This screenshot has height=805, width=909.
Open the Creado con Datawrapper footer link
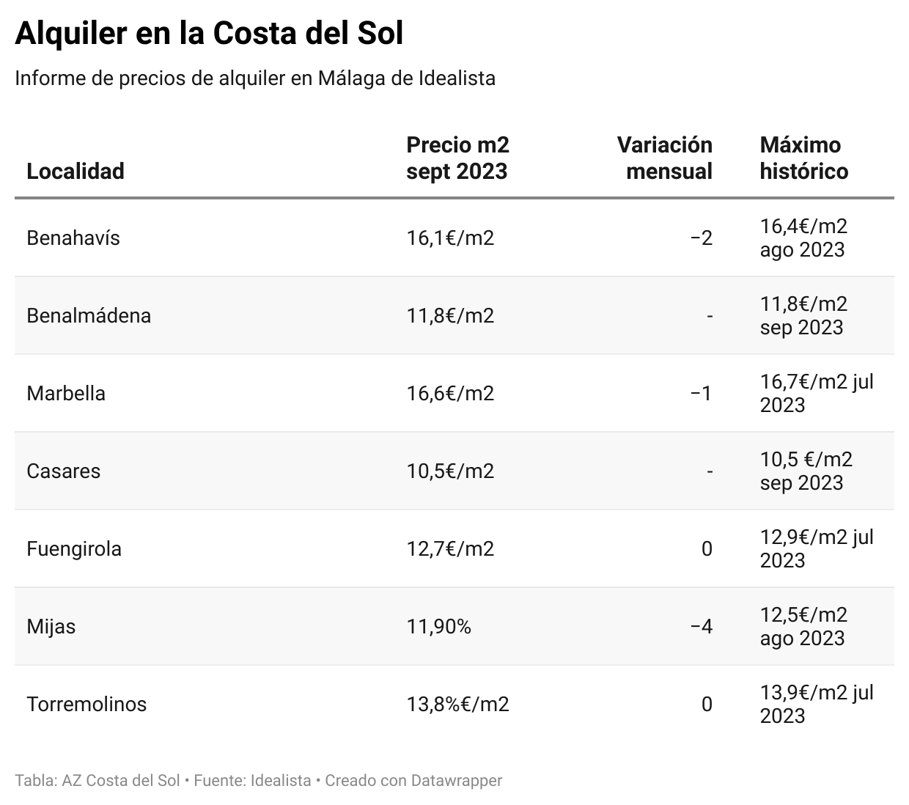tap(413, 781)
